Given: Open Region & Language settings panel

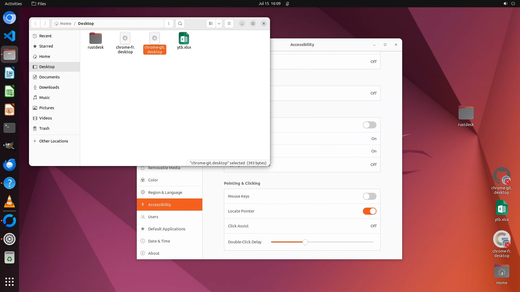Looking at the screenshot, I should 165,193.
